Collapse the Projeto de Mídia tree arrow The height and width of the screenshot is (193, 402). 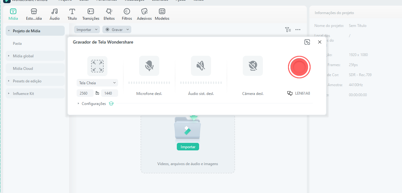click(9, 31)
